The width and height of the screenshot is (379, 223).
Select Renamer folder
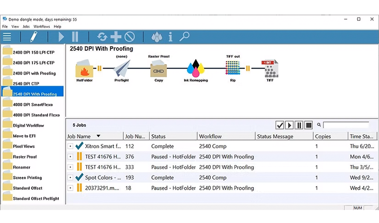[33, 167]
